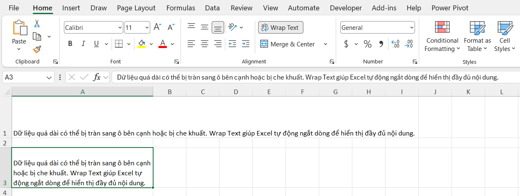Open the Font name Calibri dropdown
520x196 pixels.
pos(120,28)
